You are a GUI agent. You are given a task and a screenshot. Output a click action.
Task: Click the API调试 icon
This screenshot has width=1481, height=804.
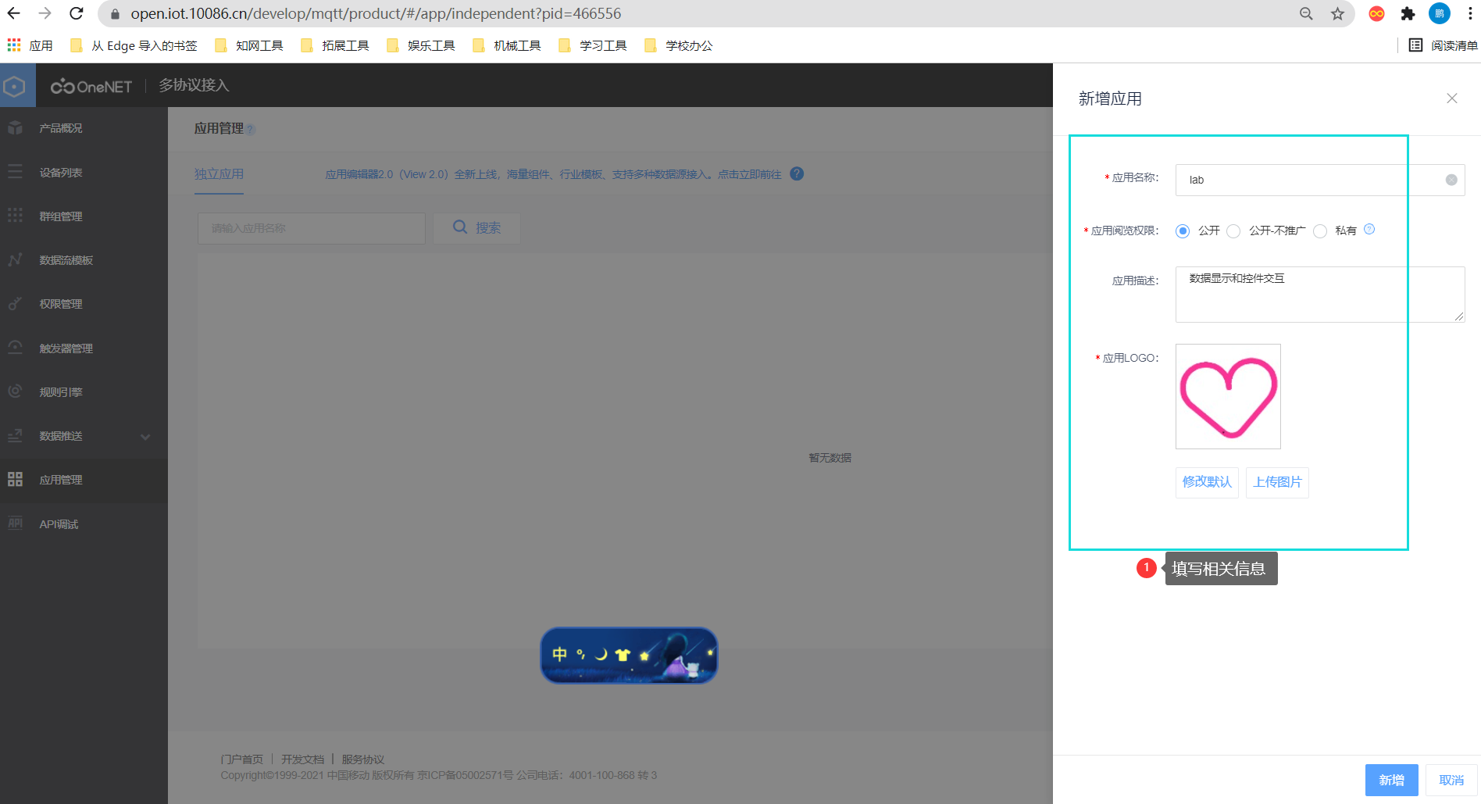(15, 523)
